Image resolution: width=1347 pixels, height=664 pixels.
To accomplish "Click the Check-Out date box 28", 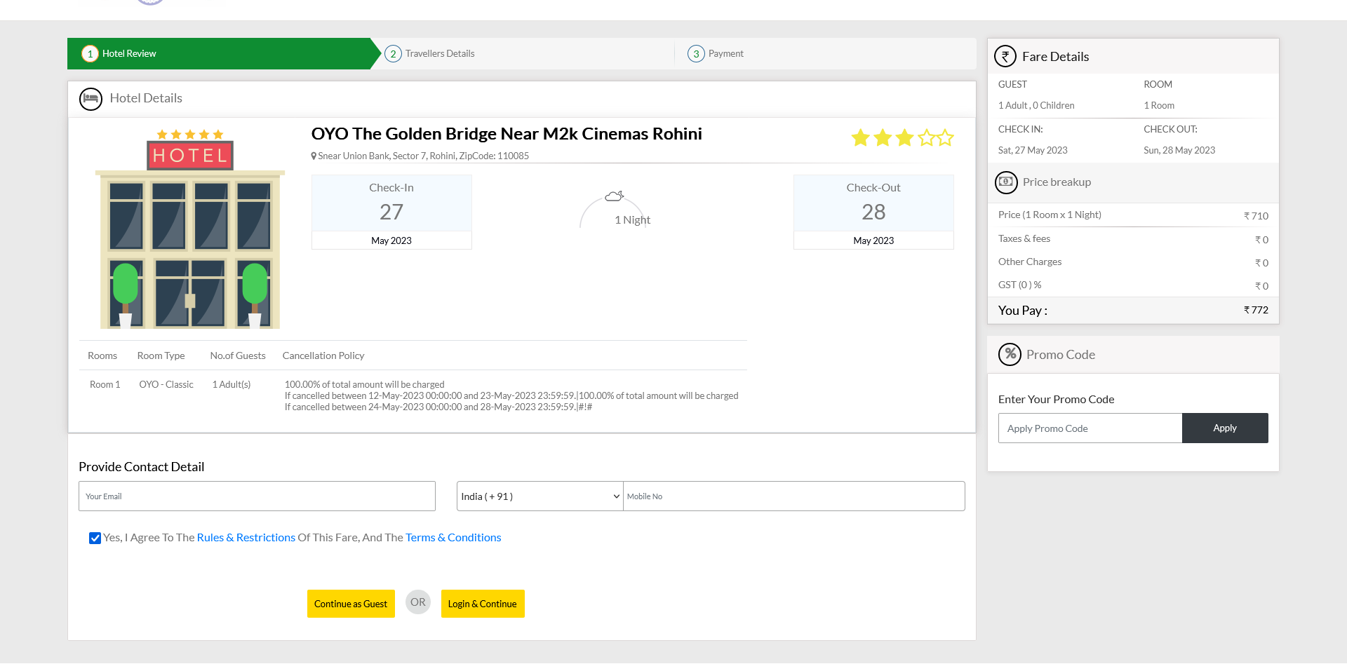I will coord(873,212).
